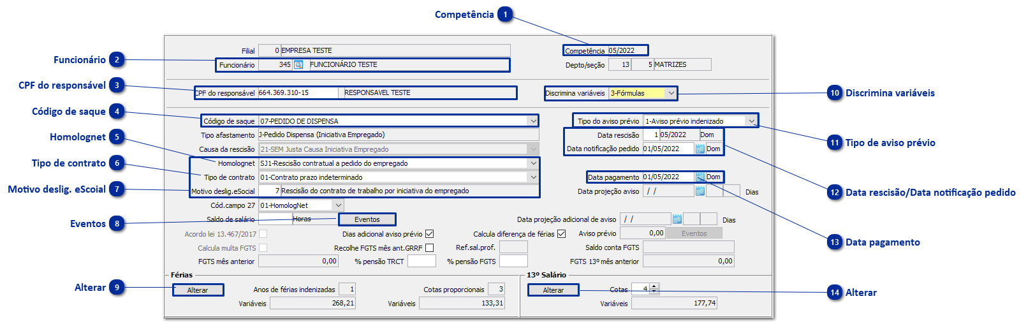Click the FUNCIONÁRIO TESTE name text
The image size is (1026, 324).
click(x=344, y=64)
